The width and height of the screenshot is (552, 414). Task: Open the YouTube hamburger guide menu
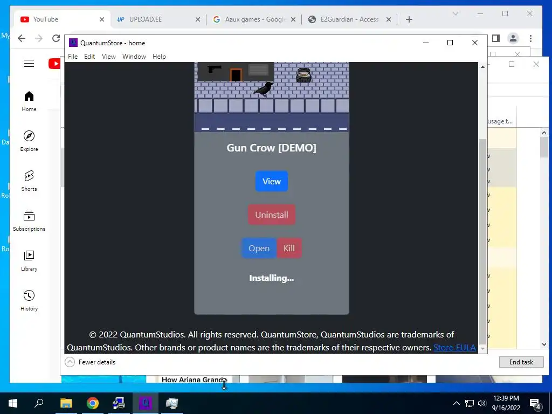tap(29, 64)
